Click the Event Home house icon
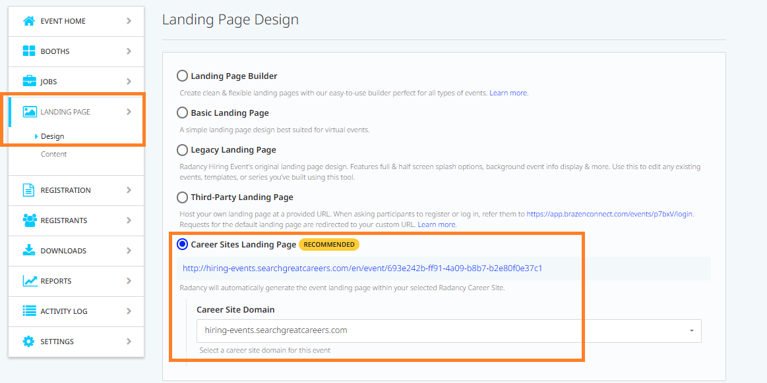This screenshot has width=767, height=383. tap(29, 21)
